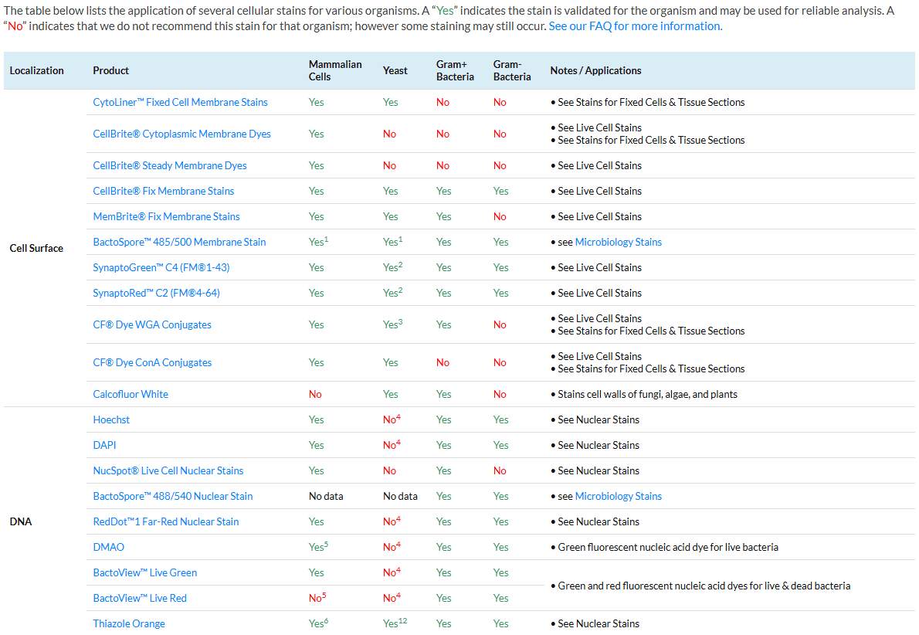Click the Localization column header

36,70
